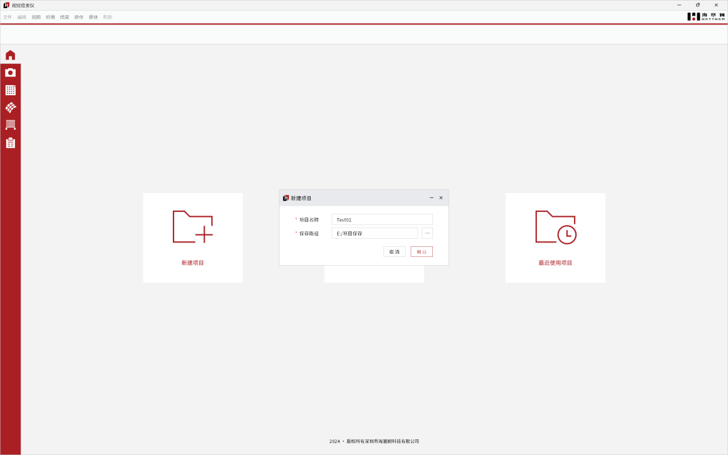The image size is (728, 455).
Task: Click the 最近使用项目 folder-clock icon
Action: click(555, 227)
